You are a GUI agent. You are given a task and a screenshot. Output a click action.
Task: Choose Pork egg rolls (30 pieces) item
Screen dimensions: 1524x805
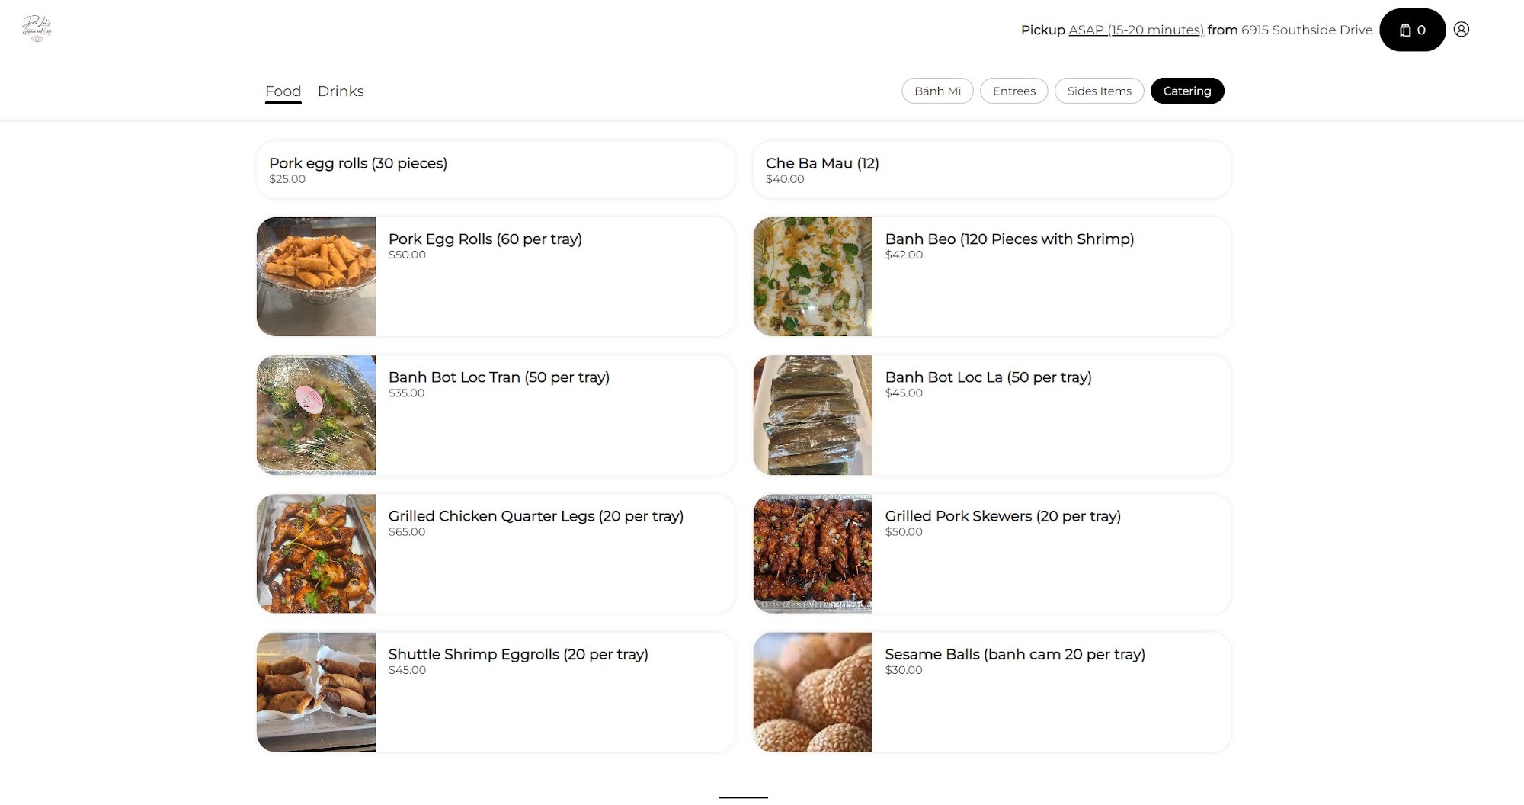[495, 170]
